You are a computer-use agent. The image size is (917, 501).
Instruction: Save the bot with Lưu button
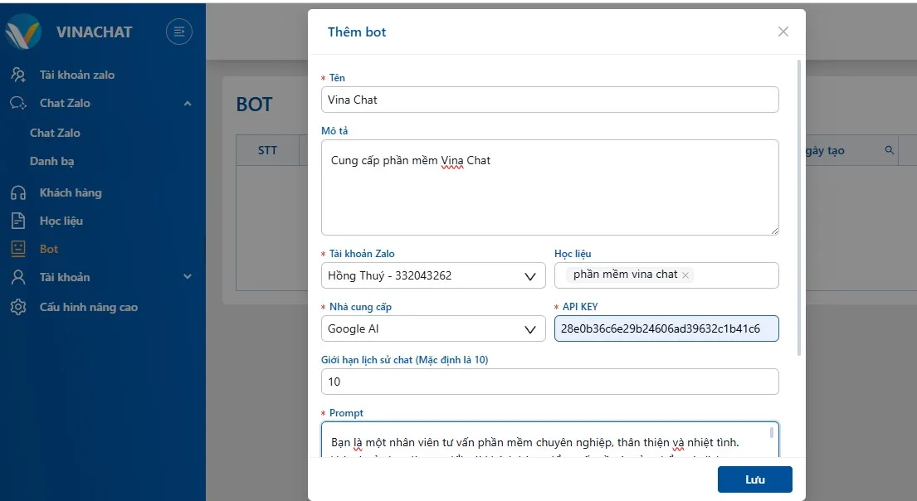point(754,479)
